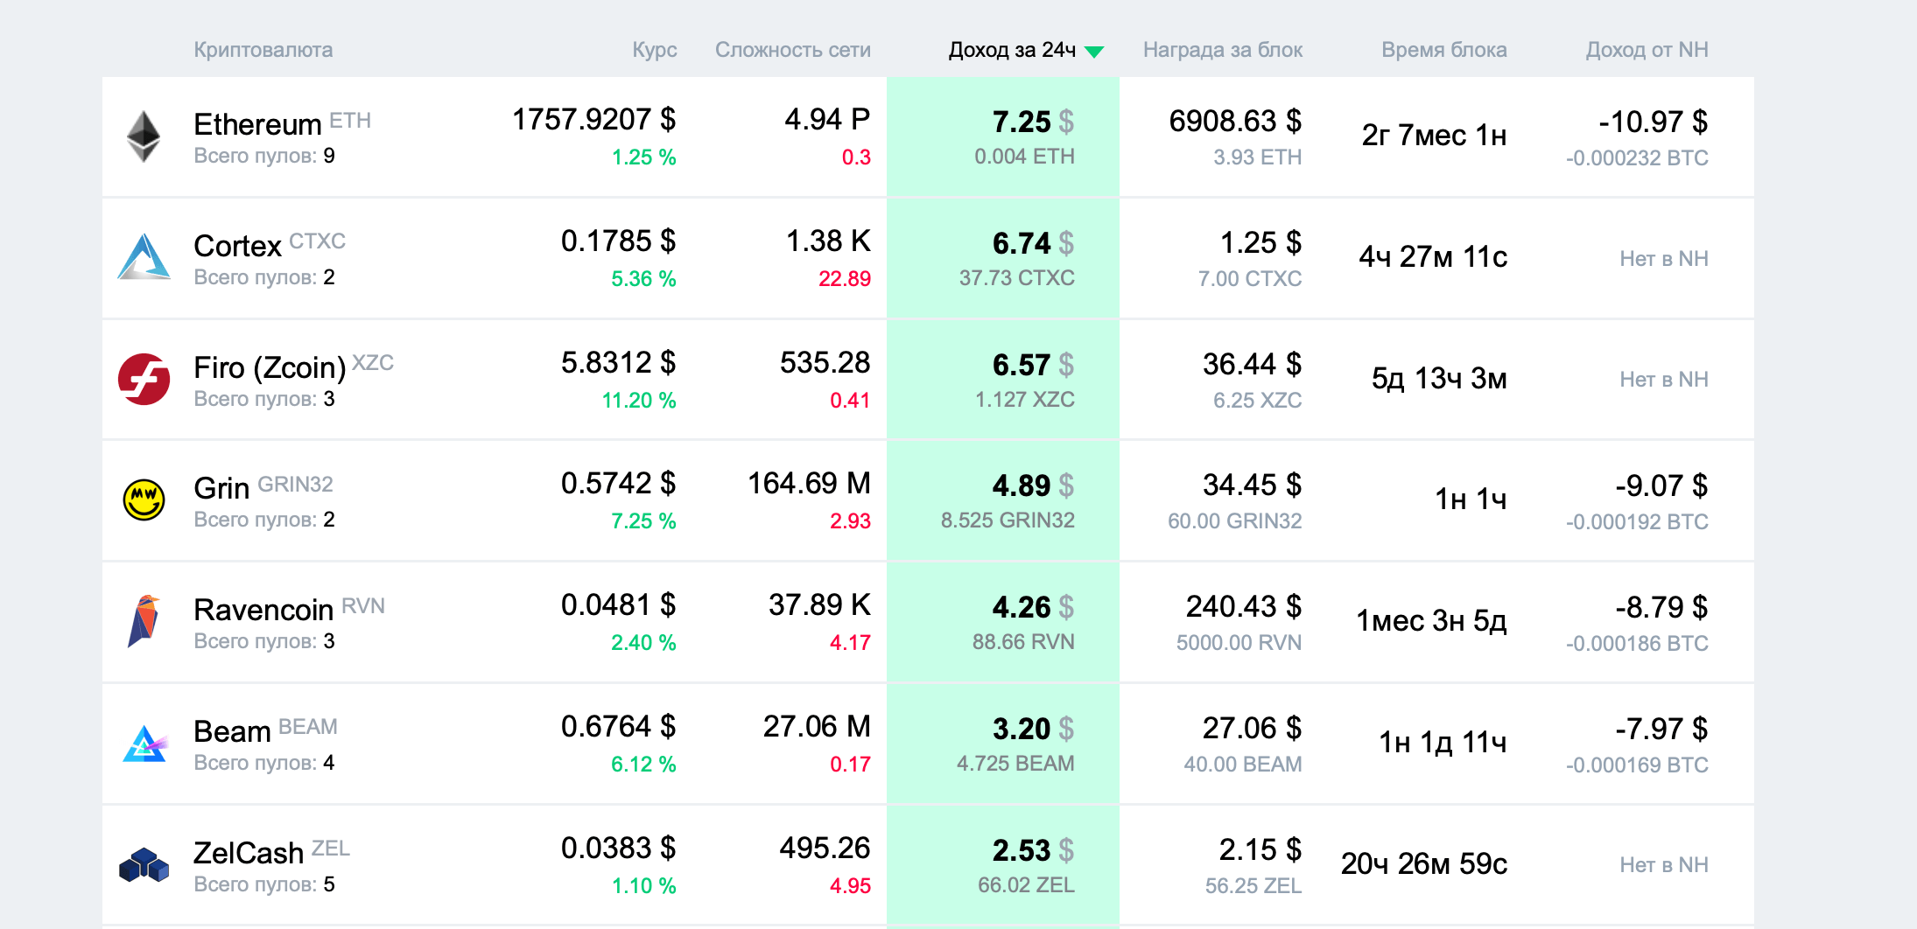Image resolution: width=1917 pixels, height=929 pixels.
Task: Click Beam NH income -7.97 $
Action: tap(1661, 729)
